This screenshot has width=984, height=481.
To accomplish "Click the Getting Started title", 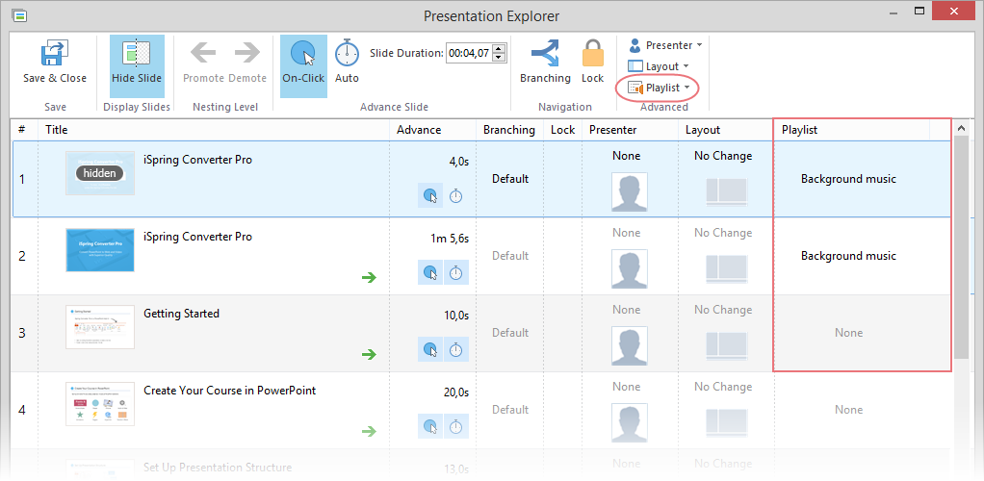I will pyautogui.click(x=181, y=314).
